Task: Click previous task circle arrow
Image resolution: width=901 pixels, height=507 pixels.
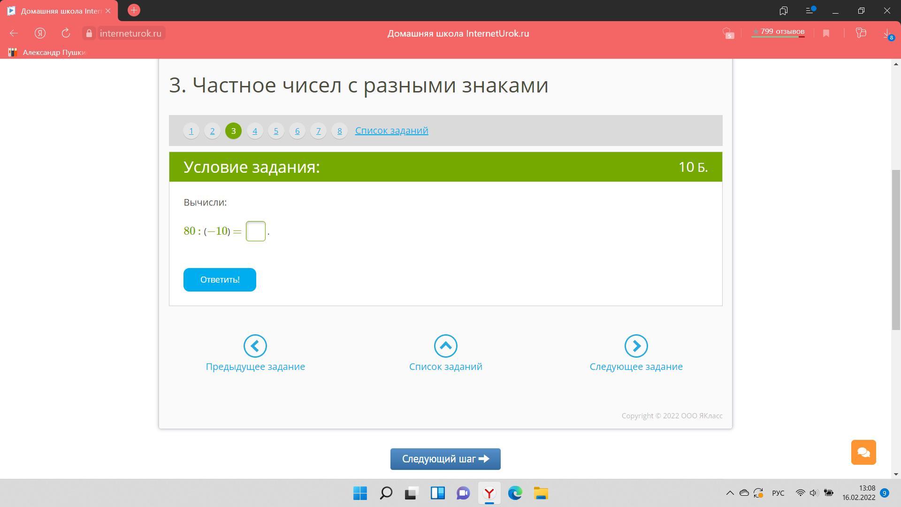Action: click(x=255, y=346)
